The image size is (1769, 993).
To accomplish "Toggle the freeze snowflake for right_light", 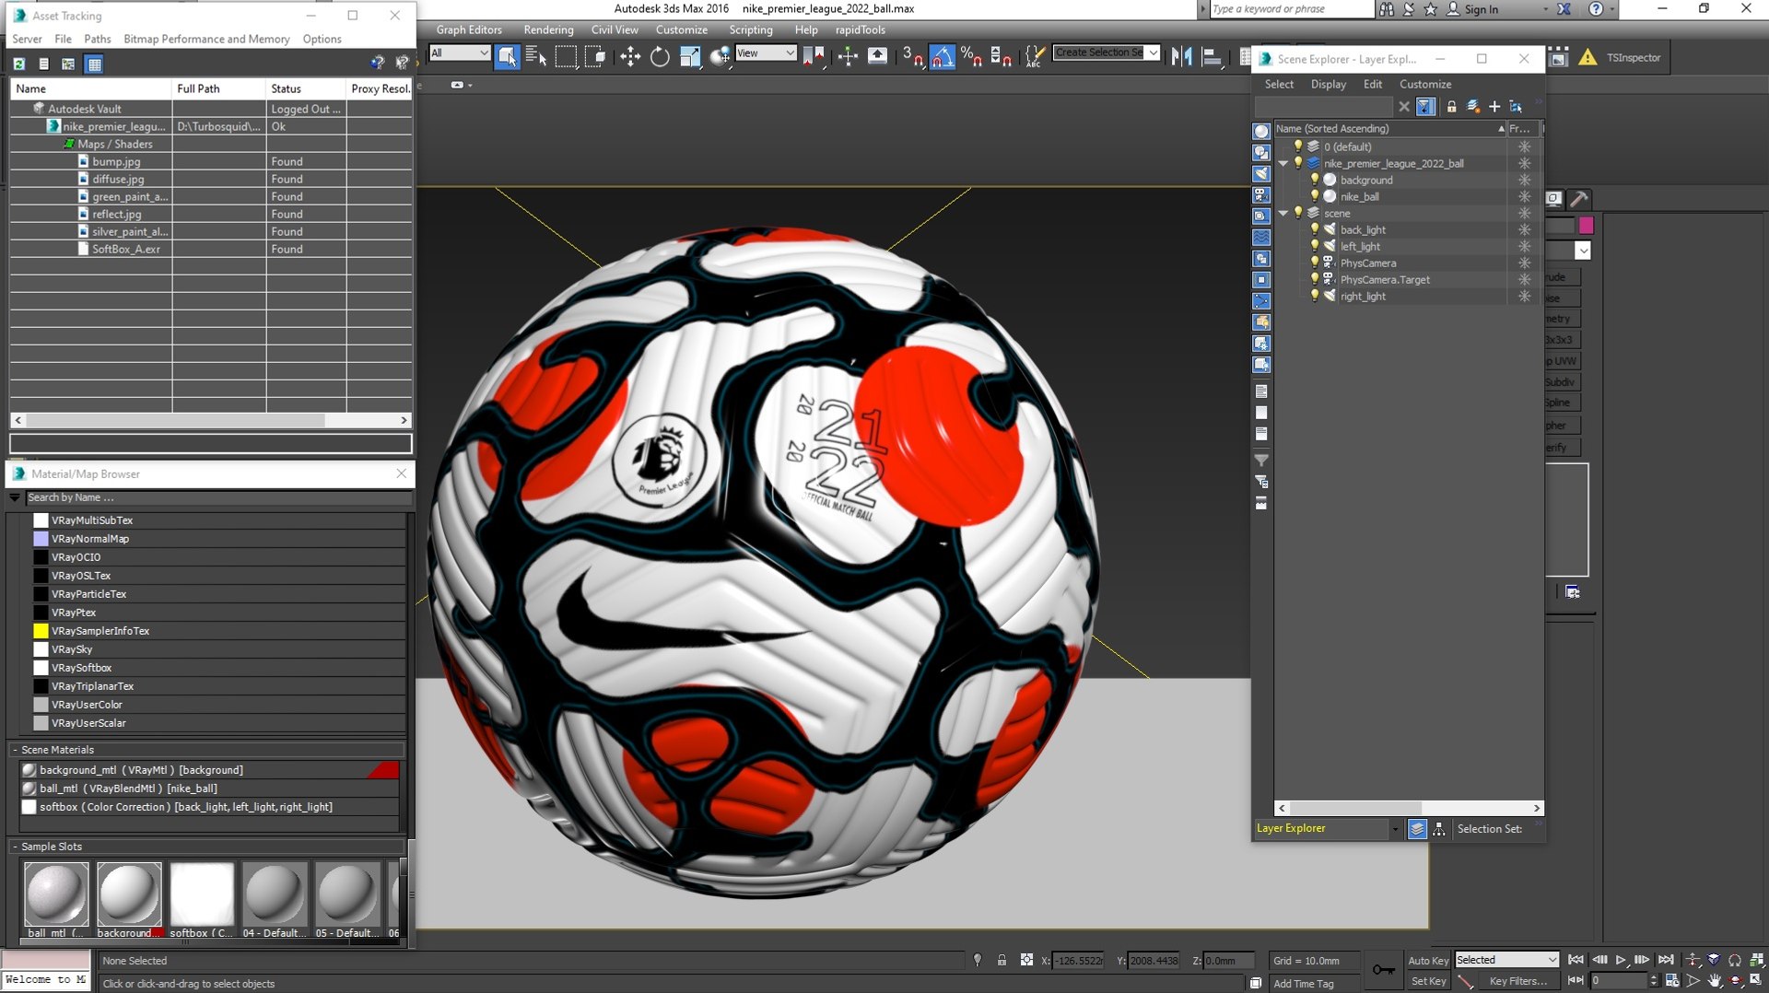I will click(1524, 296).
